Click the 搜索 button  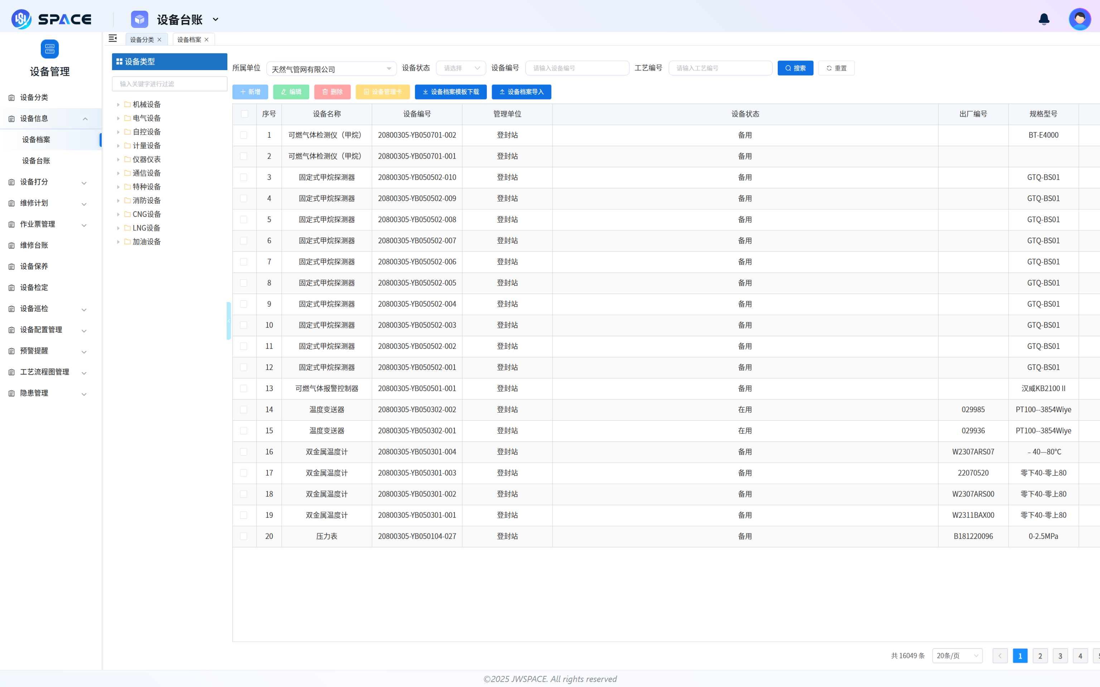tap(795, 68)
